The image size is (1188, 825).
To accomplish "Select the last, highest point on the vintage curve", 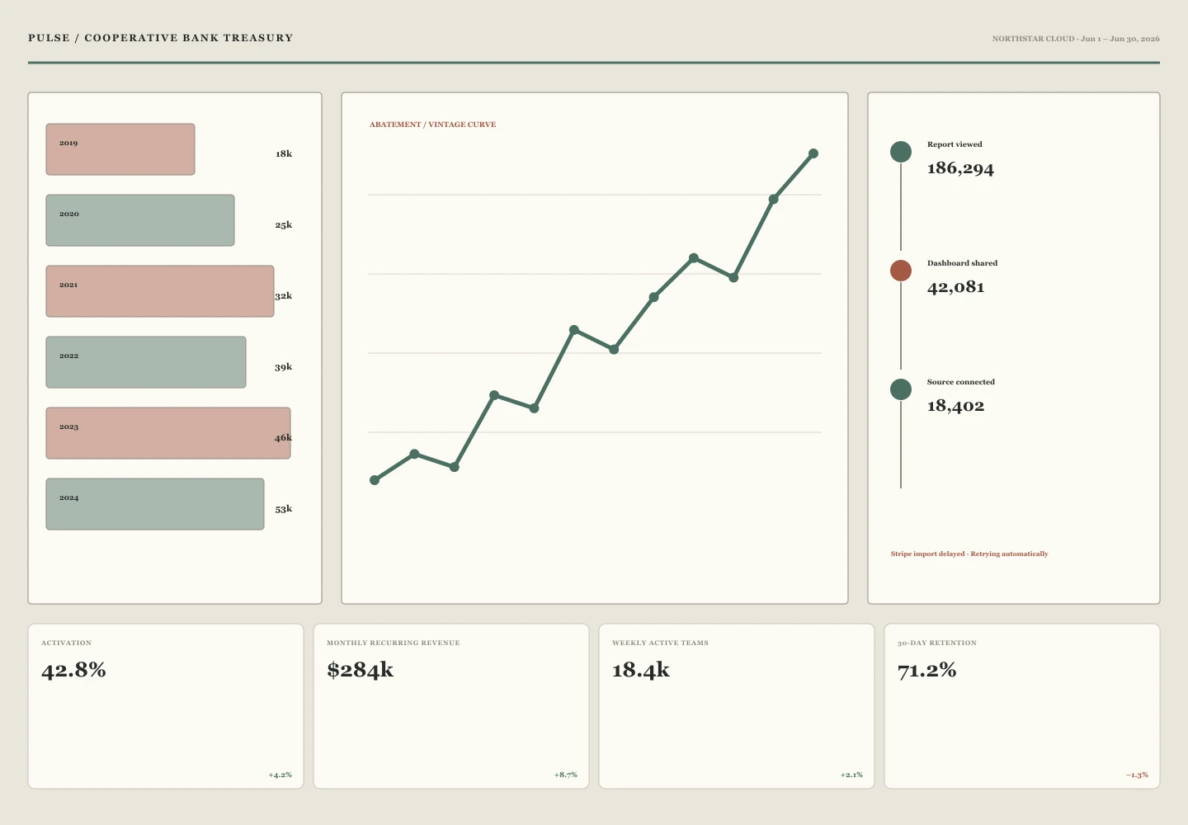I will [x=813, y=153].
